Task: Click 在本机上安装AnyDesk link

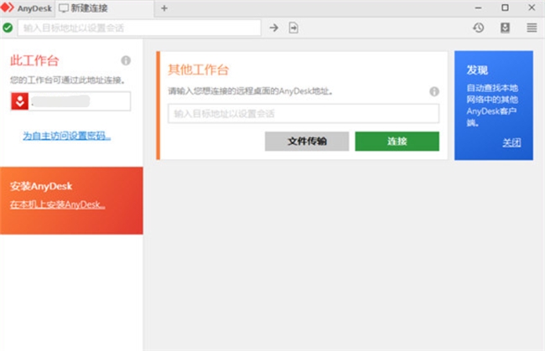Action: (x=57, y=204)
